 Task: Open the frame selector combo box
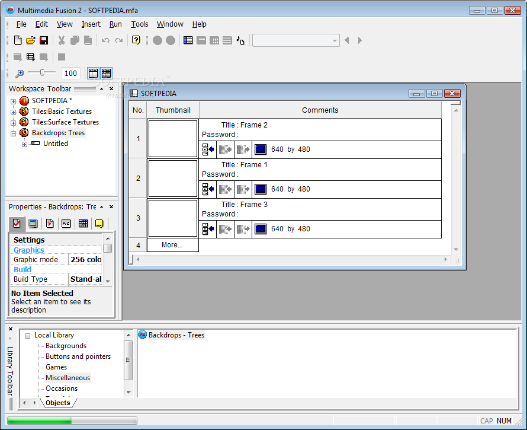[295, 40]
